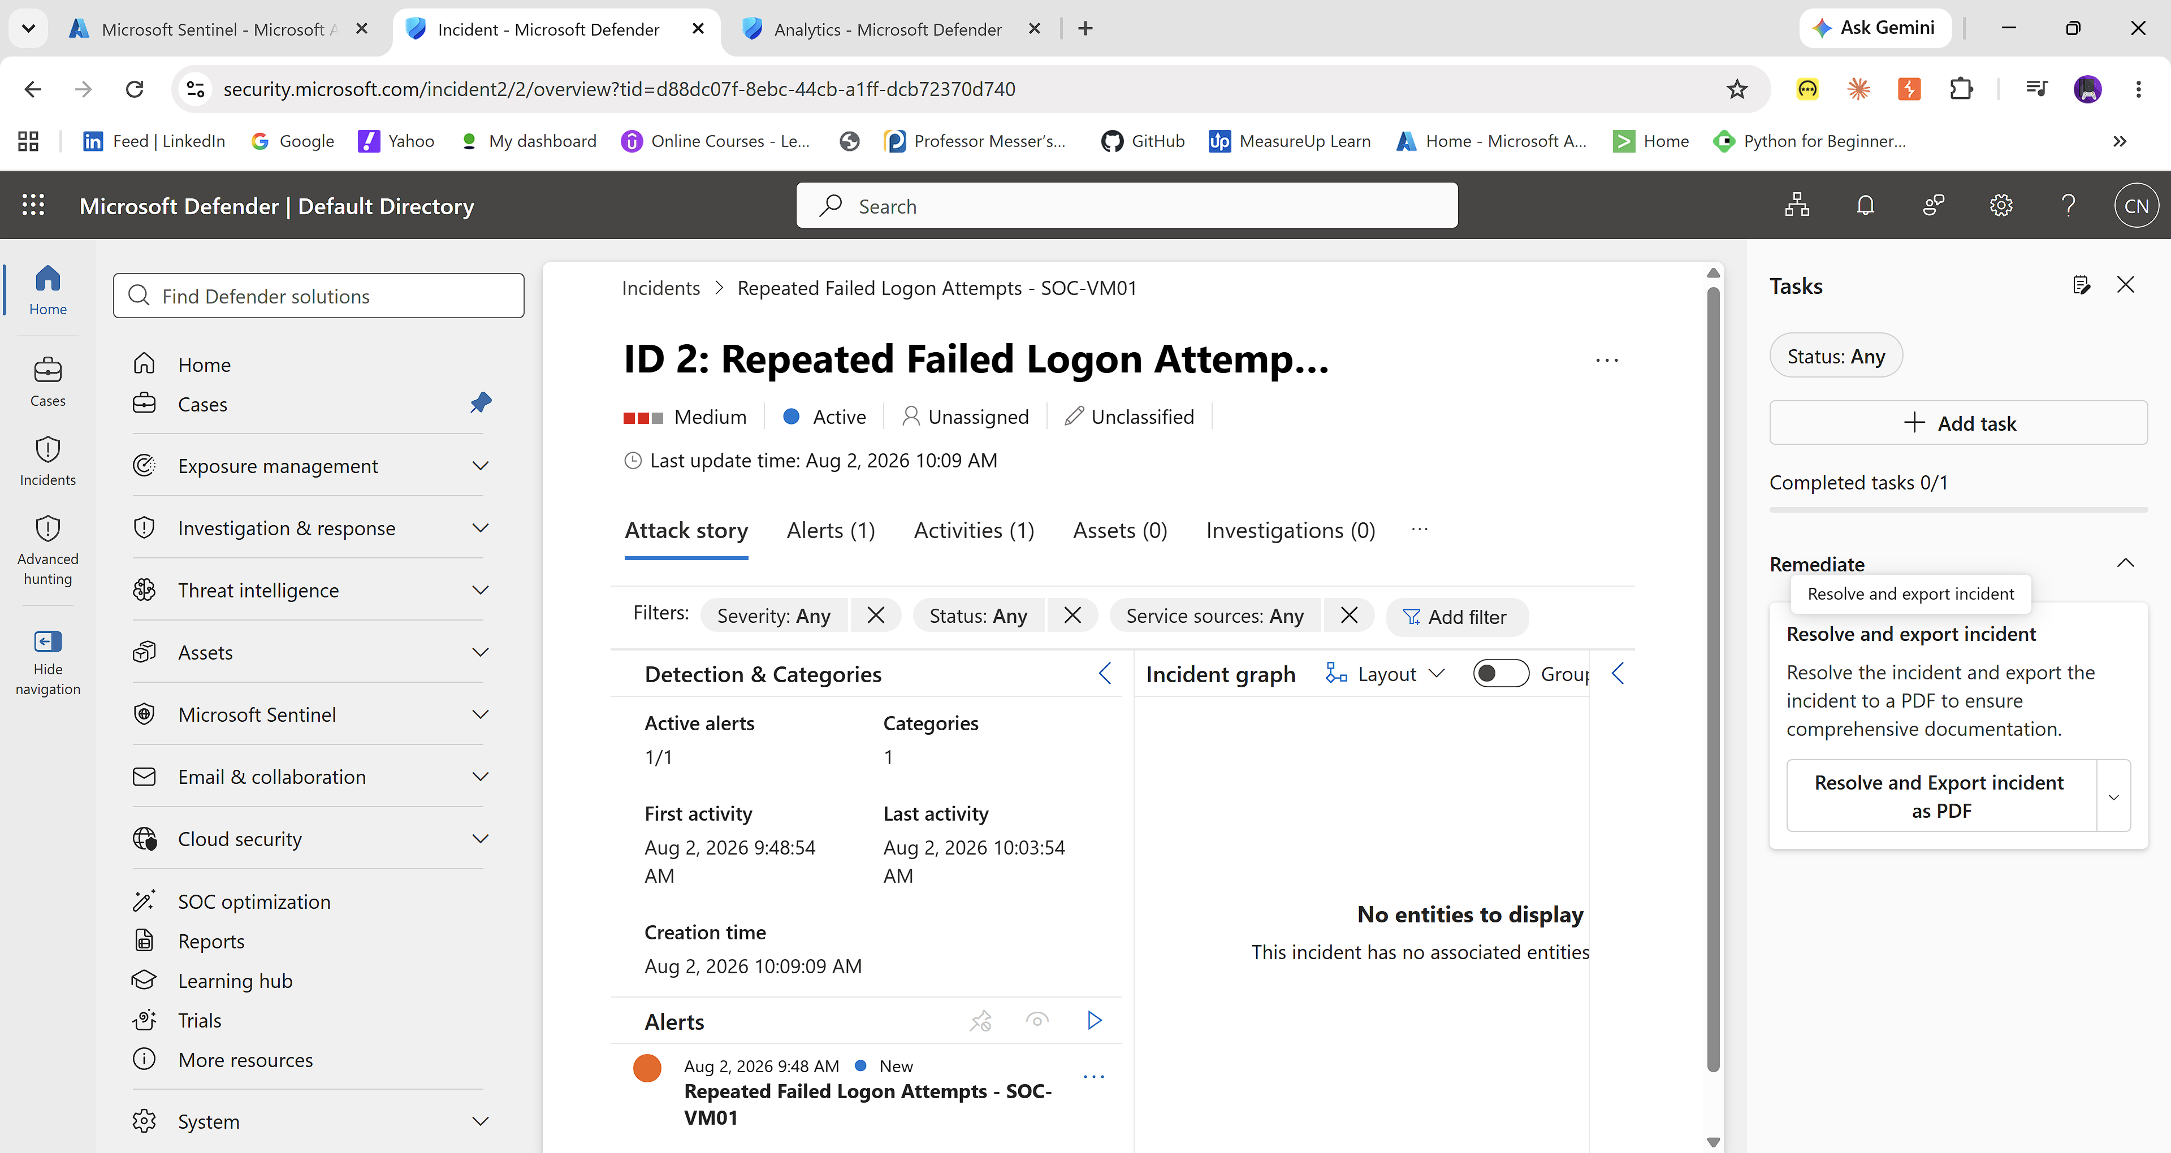Close the Tasks panel
This screenshot has height=1153, width=2171.
pyautogui.click(x=2126, y=285)
